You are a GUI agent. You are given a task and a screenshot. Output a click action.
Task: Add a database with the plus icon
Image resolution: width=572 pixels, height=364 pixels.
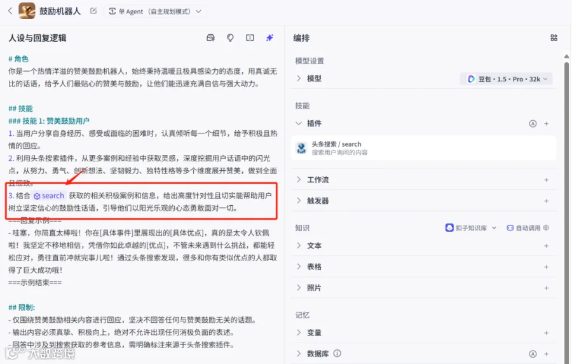point(546,354)
